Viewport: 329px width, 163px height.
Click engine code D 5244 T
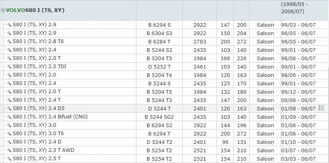tap(160, 109)
